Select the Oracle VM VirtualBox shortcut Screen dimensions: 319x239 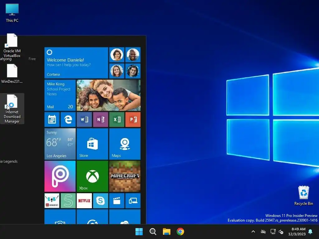click(12, 45)
